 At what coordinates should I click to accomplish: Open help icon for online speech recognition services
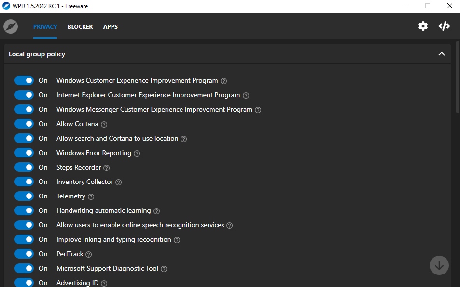point(230,225)
